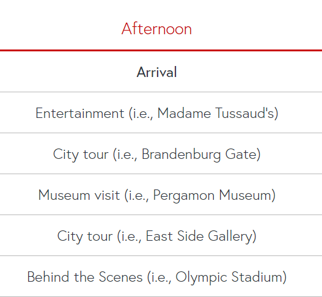322x297 pixels.
Task: Click the Brandenburg Gate text
Action: coord(199,155)
